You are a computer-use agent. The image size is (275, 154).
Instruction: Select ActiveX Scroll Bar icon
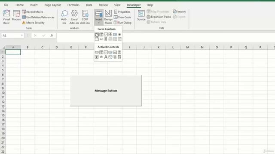pos(119,52)
